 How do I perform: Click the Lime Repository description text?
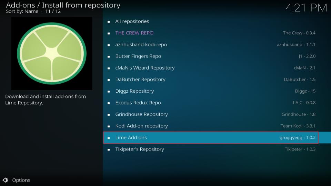click(46, 100)
